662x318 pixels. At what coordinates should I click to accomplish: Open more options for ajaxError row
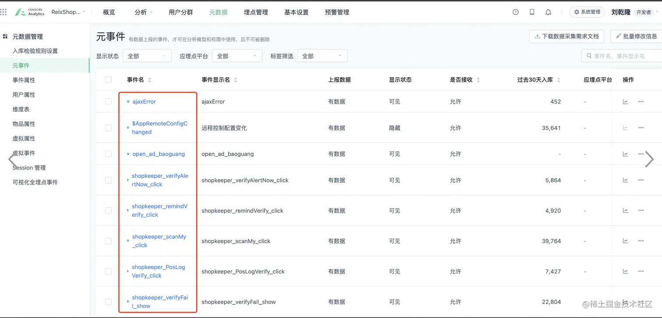[x=641, y=101]
